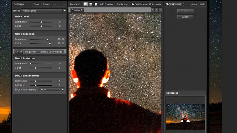
Task: Click the Night Scene preset field
Action: point(42,11)
